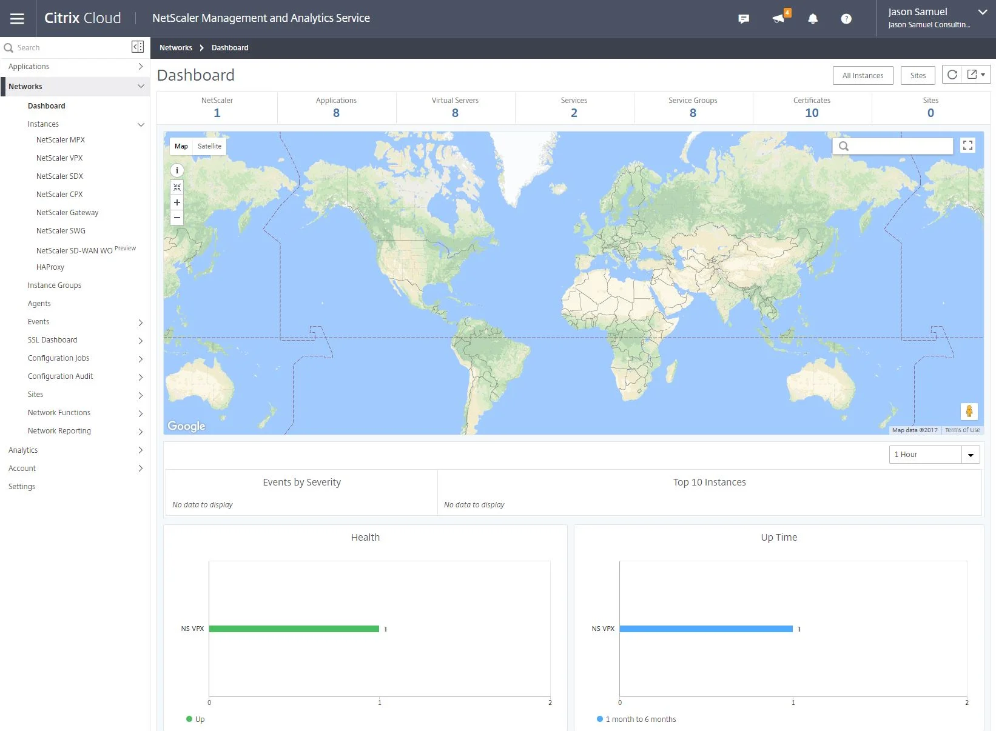Open Settings in sidebar
Image resolution: width=996 pixels, height=731 pixels.
click(22, 487)
